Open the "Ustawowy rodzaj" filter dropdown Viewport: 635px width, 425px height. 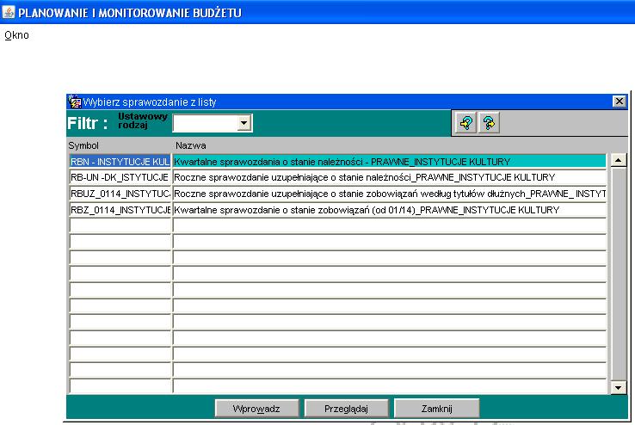(x=244, y=123)
